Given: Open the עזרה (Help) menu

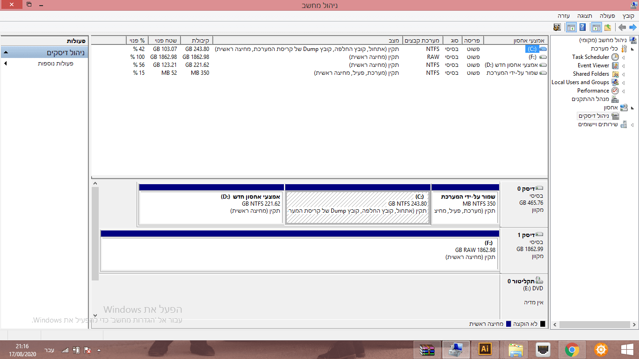Looking at the screenshot, I should coord(564,15).
